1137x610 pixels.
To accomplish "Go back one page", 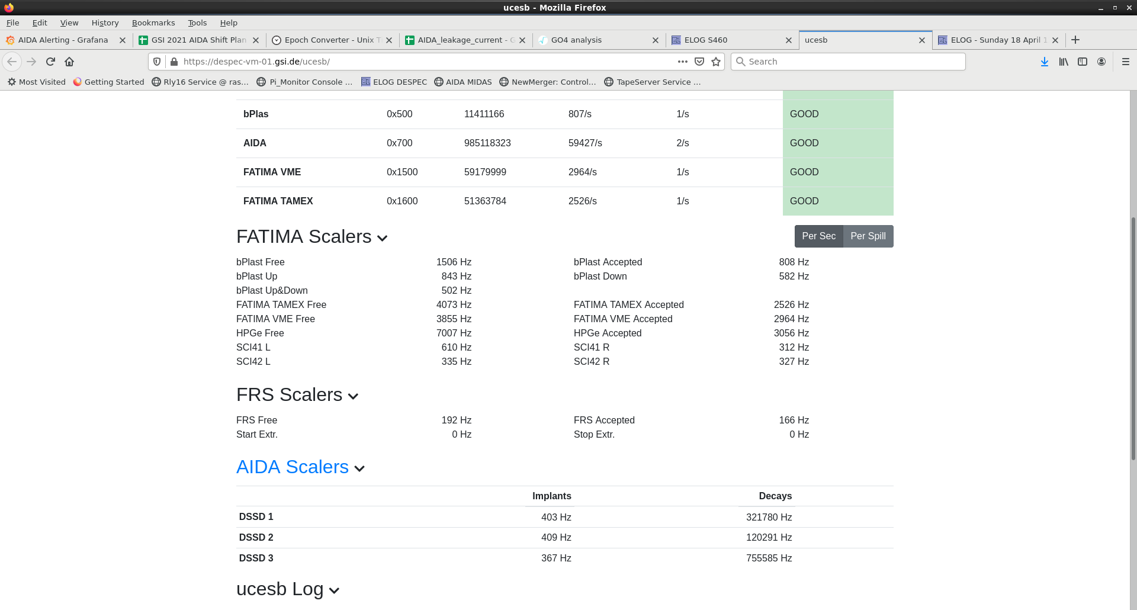I will 12,62.
